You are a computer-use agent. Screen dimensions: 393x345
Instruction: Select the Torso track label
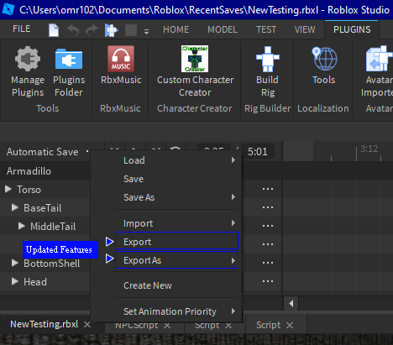[x=29, y=190]
